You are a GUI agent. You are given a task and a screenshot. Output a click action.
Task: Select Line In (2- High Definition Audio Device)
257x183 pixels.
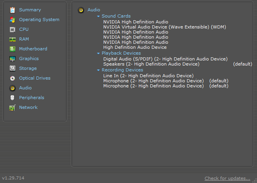[x=148, y=76]
